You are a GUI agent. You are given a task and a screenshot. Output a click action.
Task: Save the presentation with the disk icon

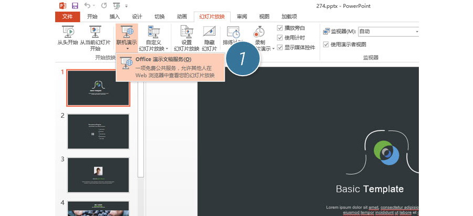coord(75,5)
